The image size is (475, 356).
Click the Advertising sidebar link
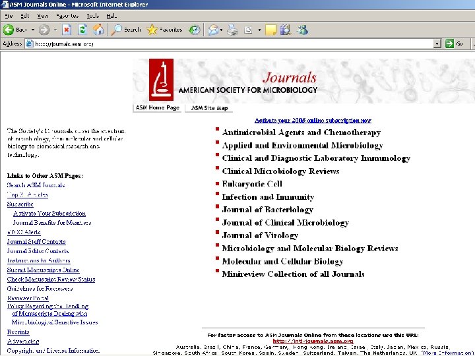pyautogui.click(x=23, y=341)
